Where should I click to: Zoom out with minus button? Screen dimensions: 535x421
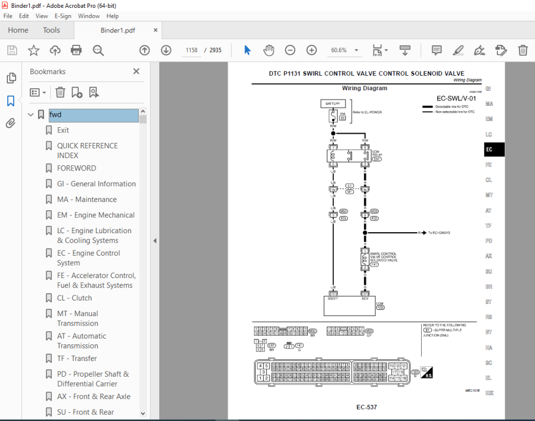[290, 51]
